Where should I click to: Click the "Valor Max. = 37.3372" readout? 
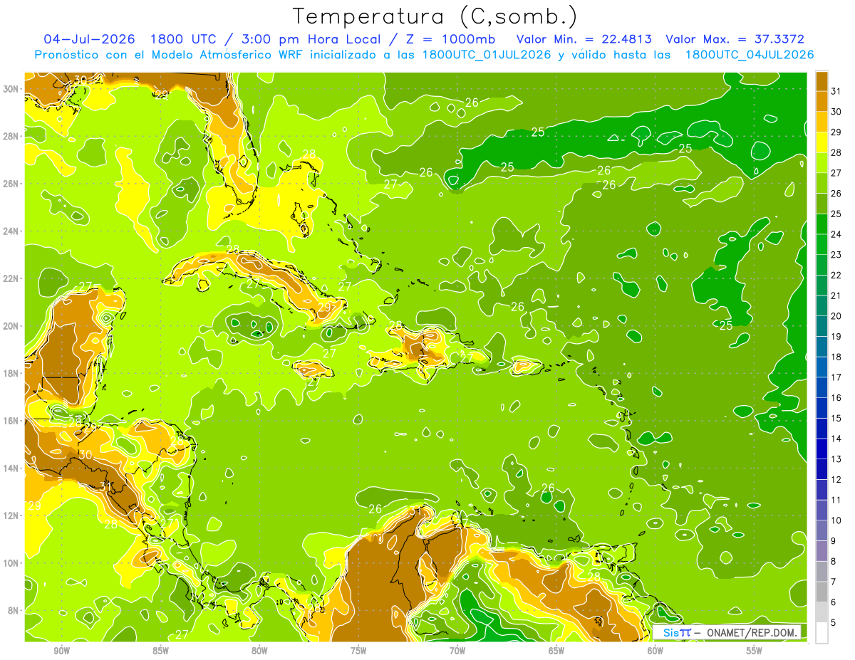(x=735, y=39)
